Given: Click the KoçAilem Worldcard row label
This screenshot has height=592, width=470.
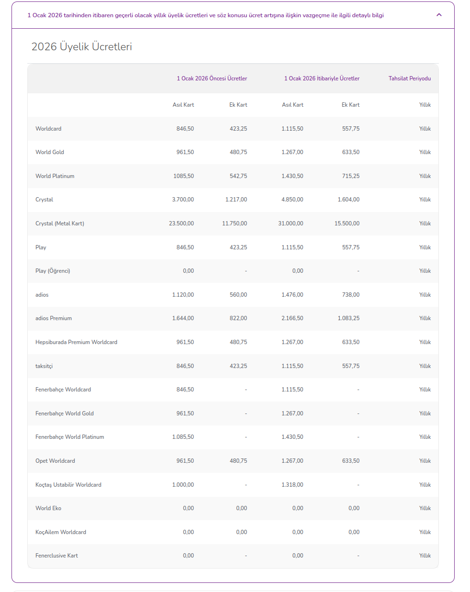Looking at the screenshot, I should (x=61, y=532).
